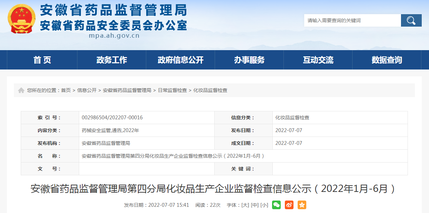Image resolution: width=429 pixels, height=213 pixels.
Task: Click the 成文日期 2022-07-07 table cell
Action: 340,143
